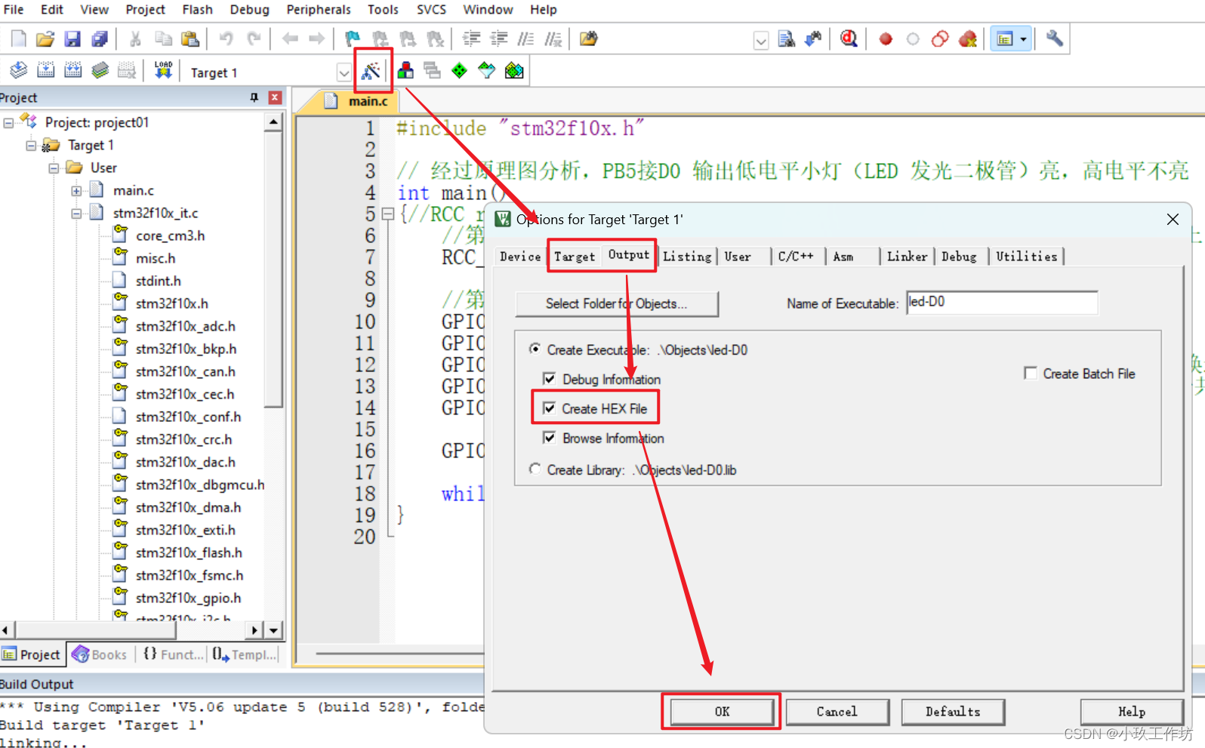Viewport: 1205px width, 748px height.
Task: Collapse code fold at line 5
Action: (388, 214)
